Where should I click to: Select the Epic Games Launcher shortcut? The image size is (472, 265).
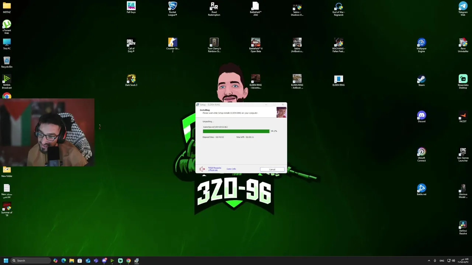[463, 155]
